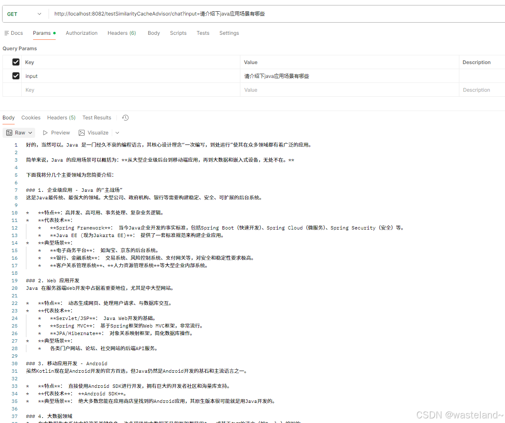The image size is (505, 423).
Task: Click the line containing Spring Framework
Action: [x=221, y=228]
